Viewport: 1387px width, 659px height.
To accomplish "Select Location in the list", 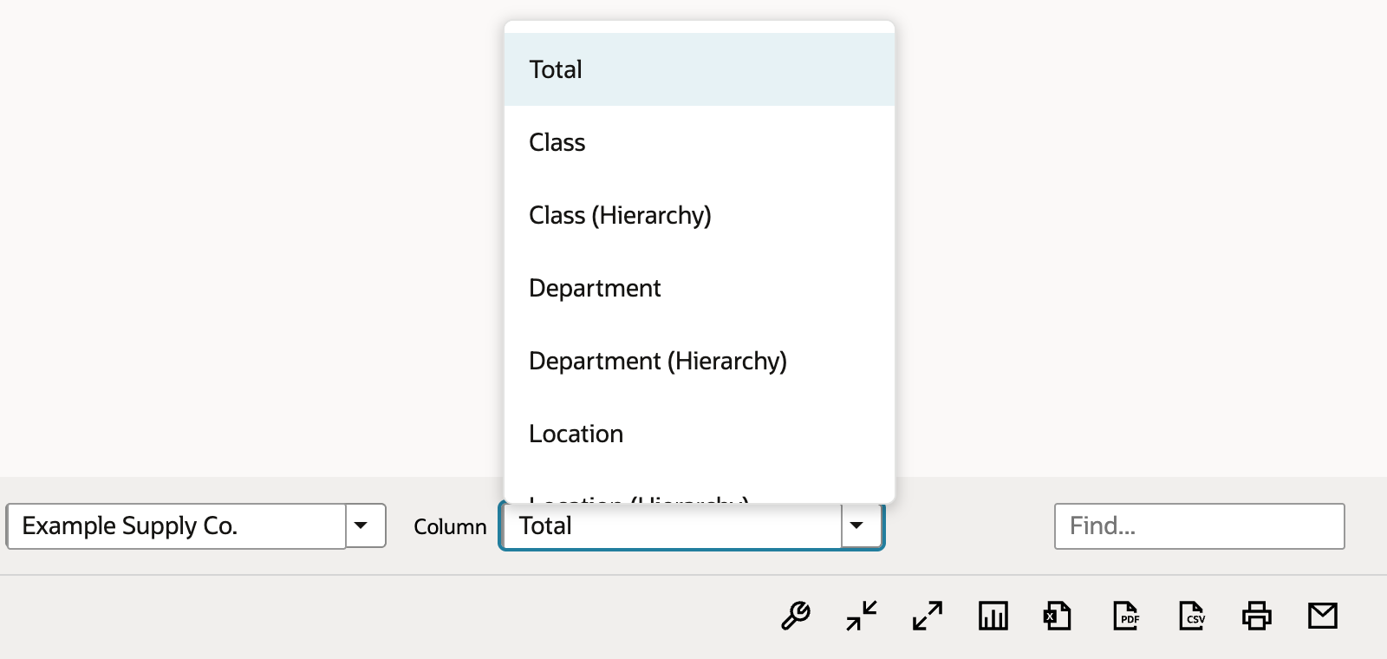I will point(700,434).
